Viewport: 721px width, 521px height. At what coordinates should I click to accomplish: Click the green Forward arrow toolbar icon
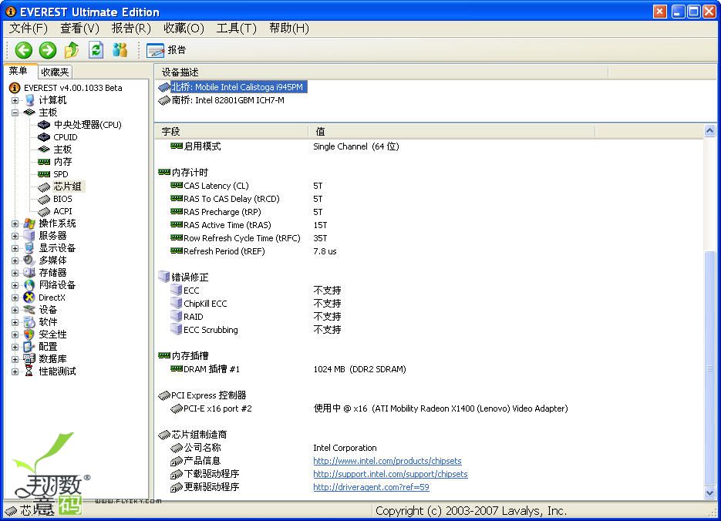[48, 50]
